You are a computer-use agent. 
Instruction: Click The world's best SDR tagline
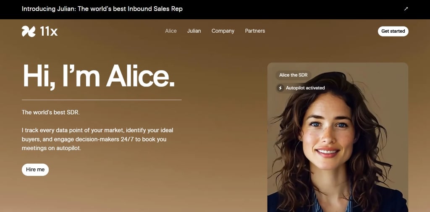pyautogui.click(x=51, y=112)
